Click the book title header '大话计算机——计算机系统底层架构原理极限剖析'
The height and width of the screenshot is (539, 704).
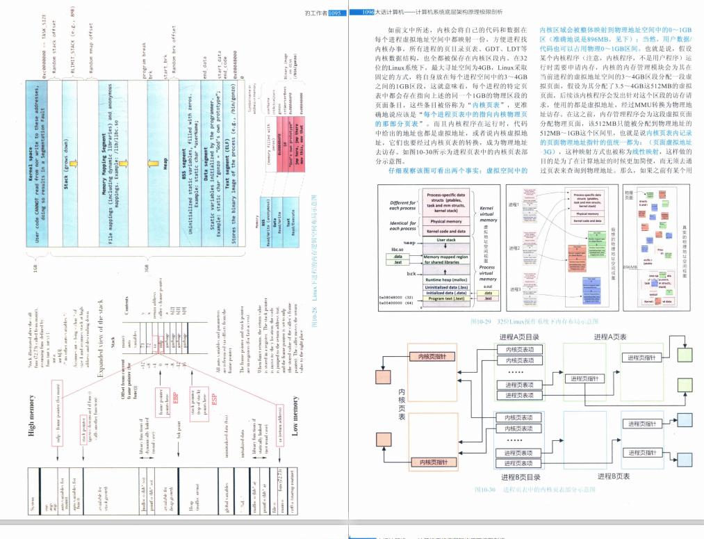[x=439, y=12]
